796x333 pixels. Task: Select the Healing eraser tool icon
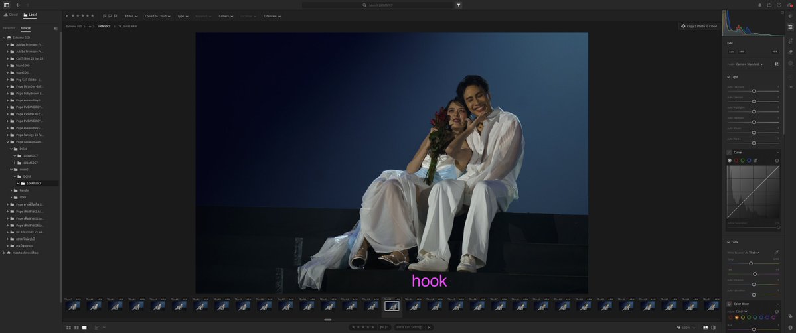point(791,52)
